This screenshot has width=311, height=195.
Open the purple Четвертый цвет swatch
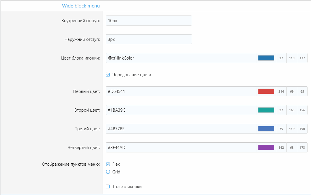pyautogui.click(x=266, y=148)
